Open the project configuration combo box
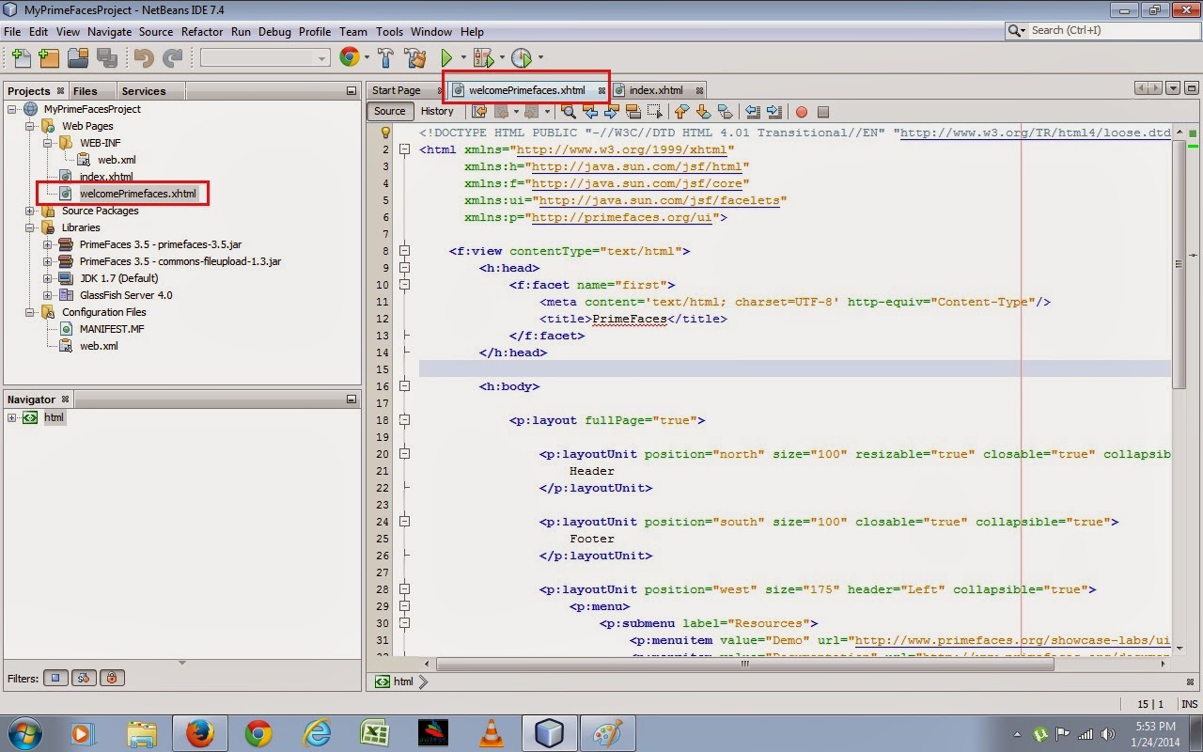 [x=265, y=58]
